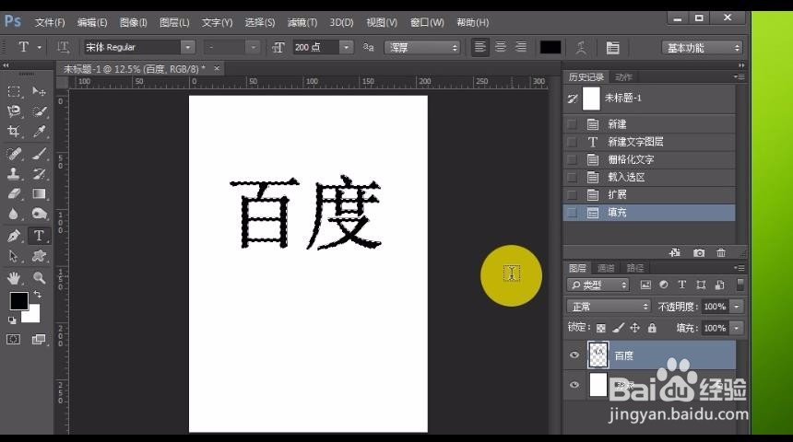Open the 滤镜(T) menu
Image resolution: width=793 pixels, height=442 pixels.
[302, 23]
